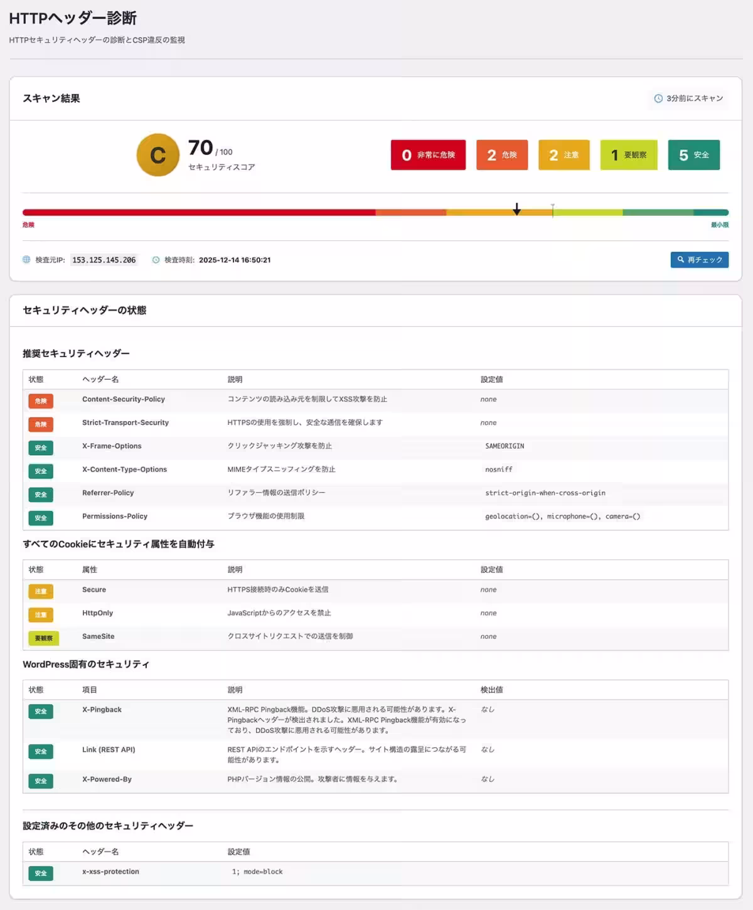Click 安全 status badge for X-Frame-Options
The image size is (753, 910).
[x=41, y=447]
